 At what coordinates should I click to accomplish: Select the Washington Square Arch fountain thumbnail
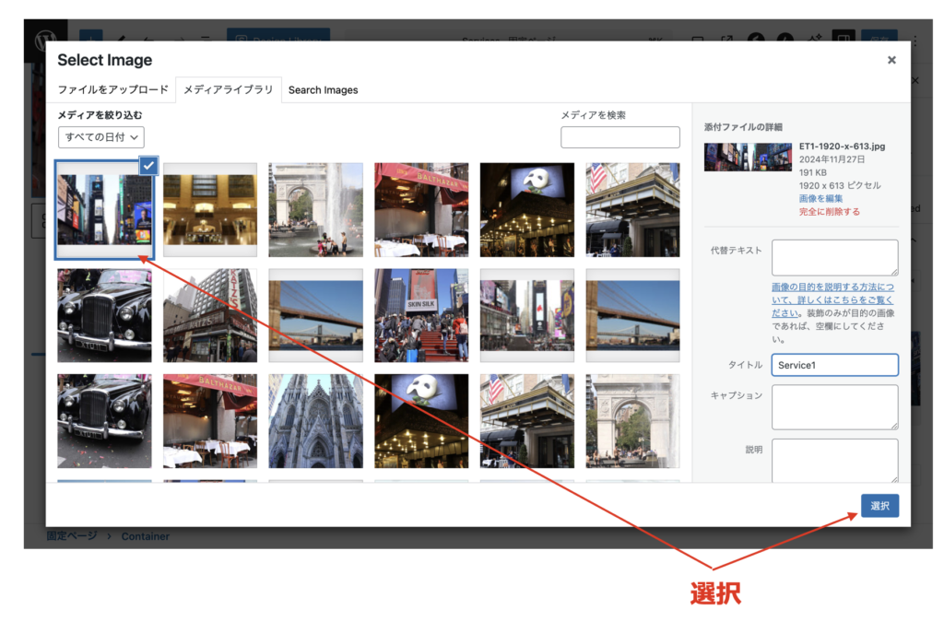315,210
